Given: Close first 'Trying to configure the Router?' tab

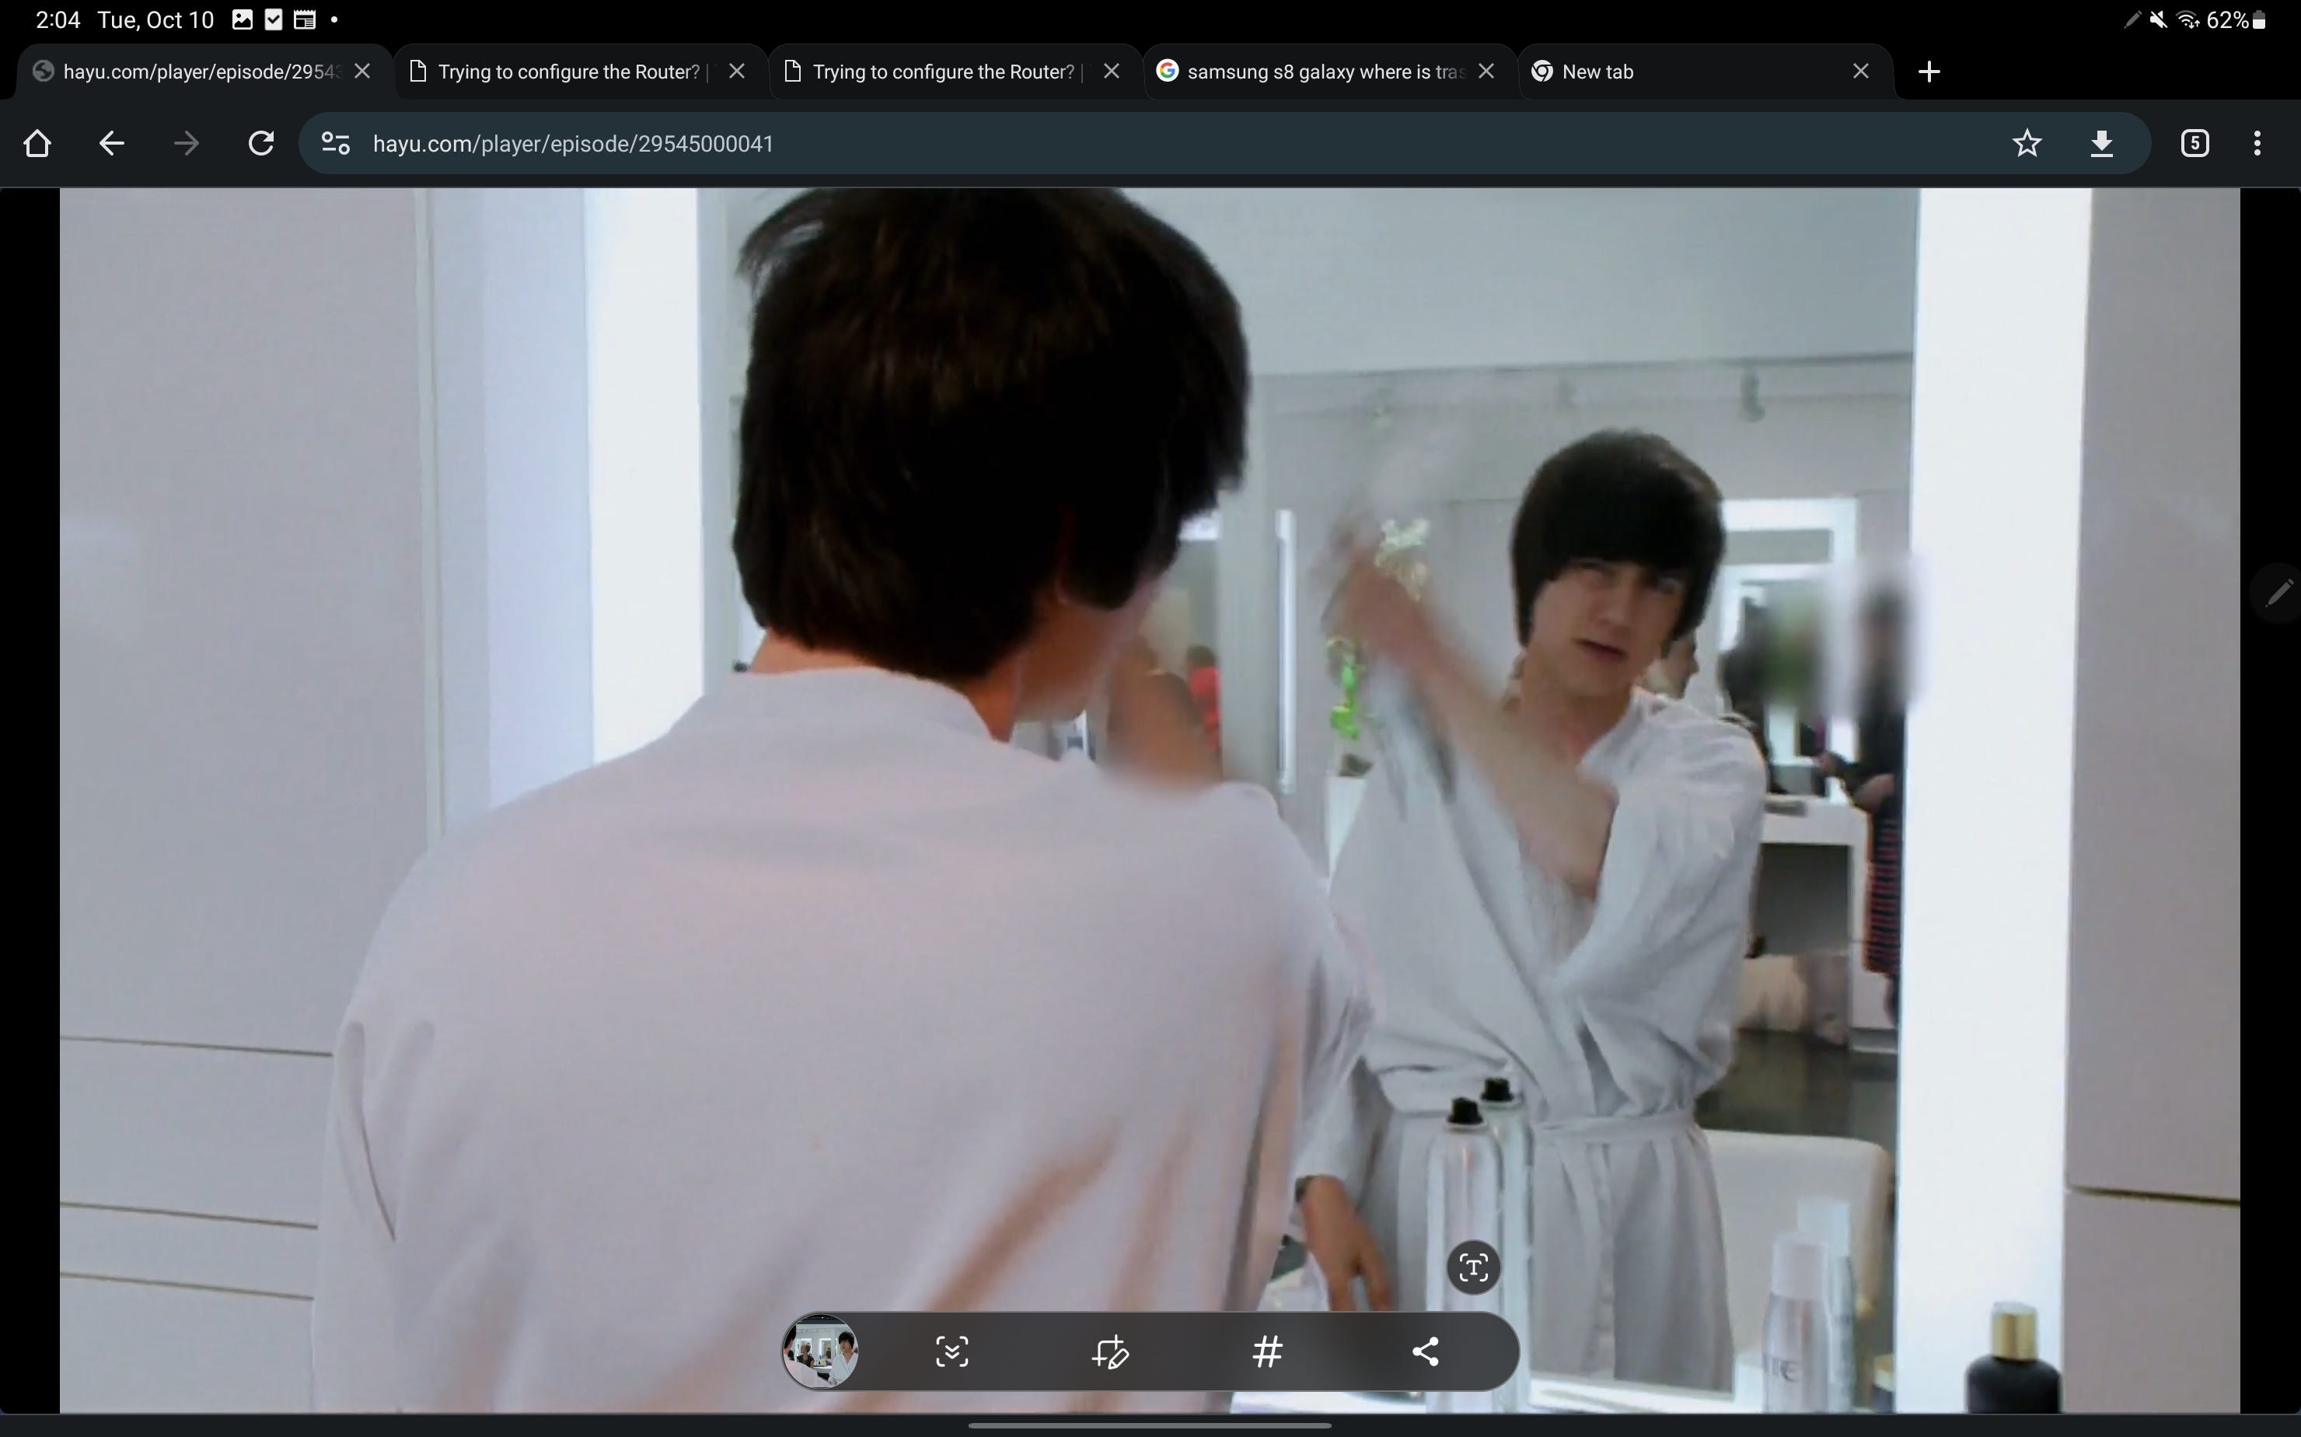Looking at the screenshot, I should (736, 72).
